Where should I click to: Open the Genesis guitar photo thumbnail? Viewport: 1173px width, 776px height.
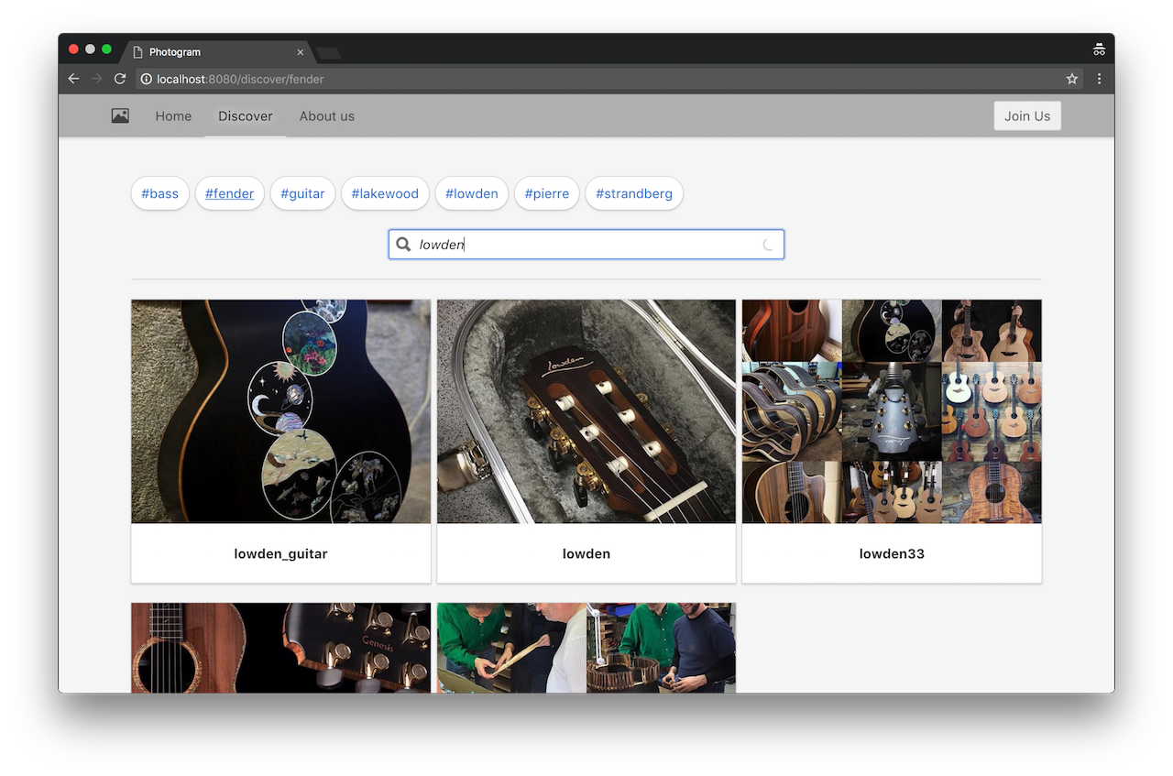coord(280,648)
